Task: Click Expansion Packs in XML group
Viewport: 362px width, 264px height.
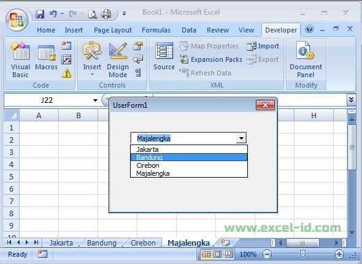Action: [211, 59]
